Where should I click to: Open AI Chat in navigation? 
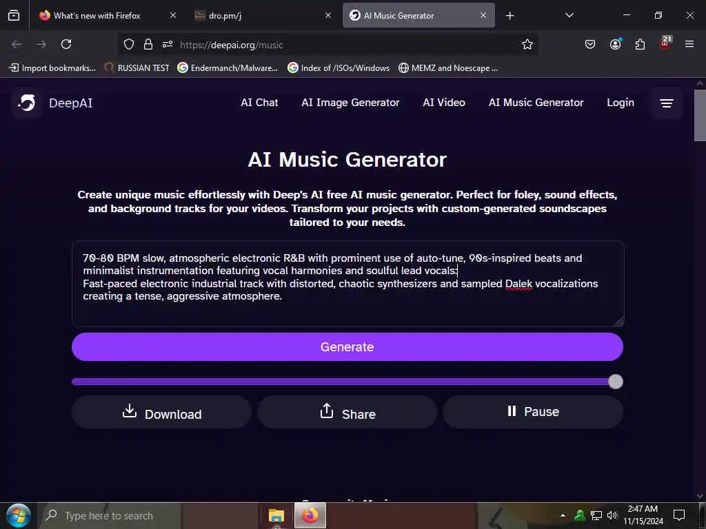259,103
